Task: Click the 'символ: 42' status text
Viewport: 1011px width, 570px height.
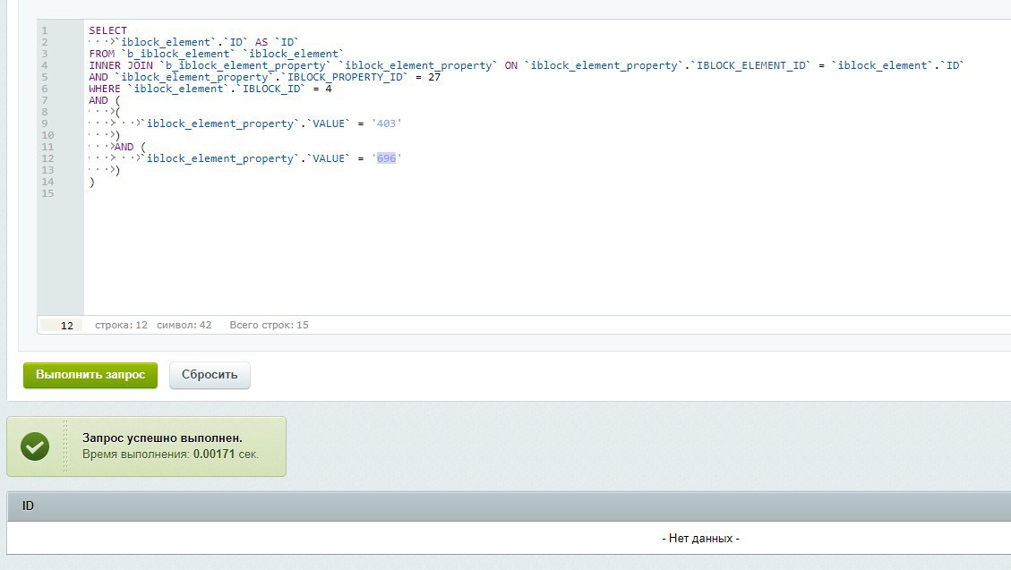Action: coord(184,325)
